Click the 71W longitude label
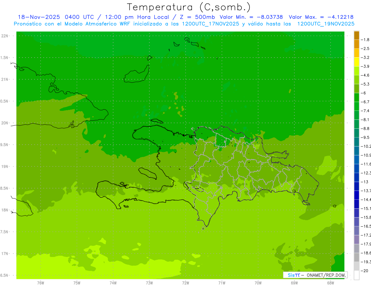The height and width of the screenshot is (287, 371). point(222,283)
